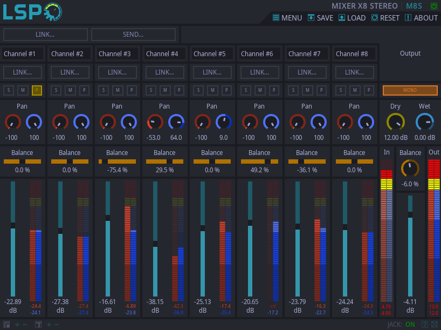Click the Channel #4 name field

pos(165,54)
